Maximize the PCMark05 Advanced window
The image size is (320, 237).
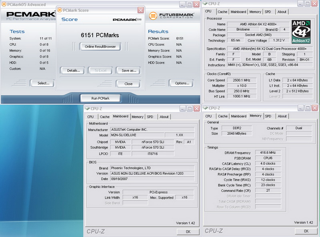coord(189,4)
